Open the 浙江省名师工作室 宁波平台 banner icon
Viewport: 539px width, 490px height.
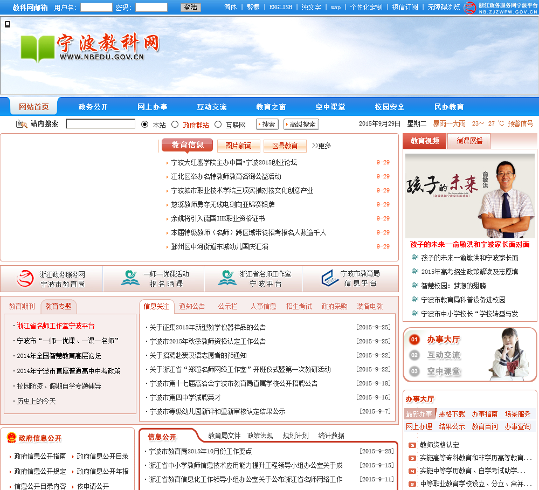(227, 279)
